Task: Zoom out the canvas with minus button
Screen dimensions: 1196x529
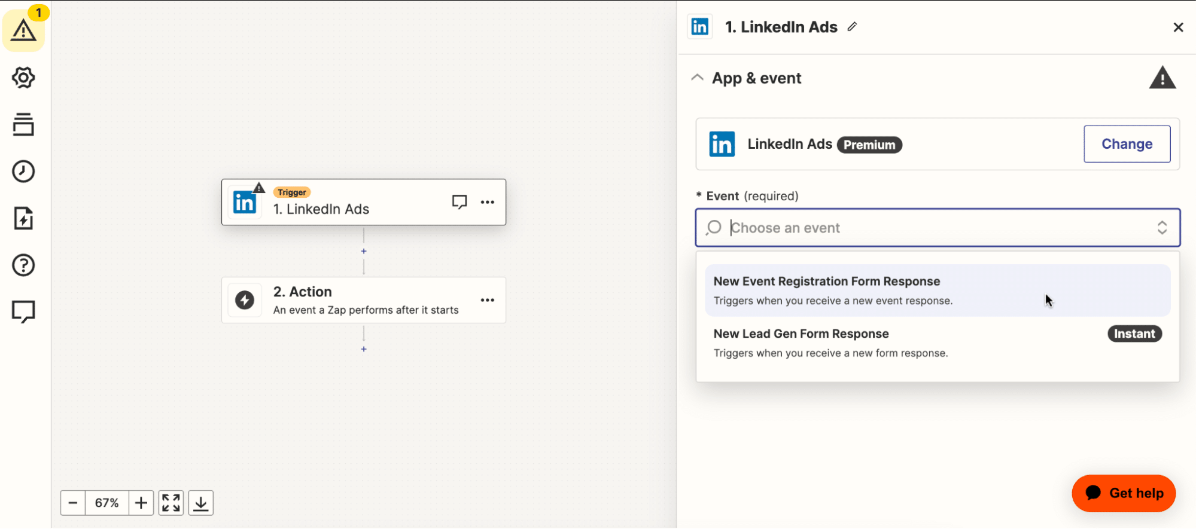Action: 73,503
